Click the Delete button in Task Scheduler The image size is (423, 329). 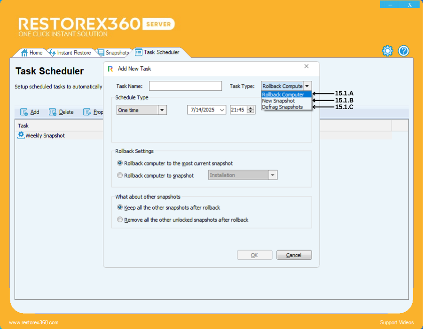tap(61, 112)
